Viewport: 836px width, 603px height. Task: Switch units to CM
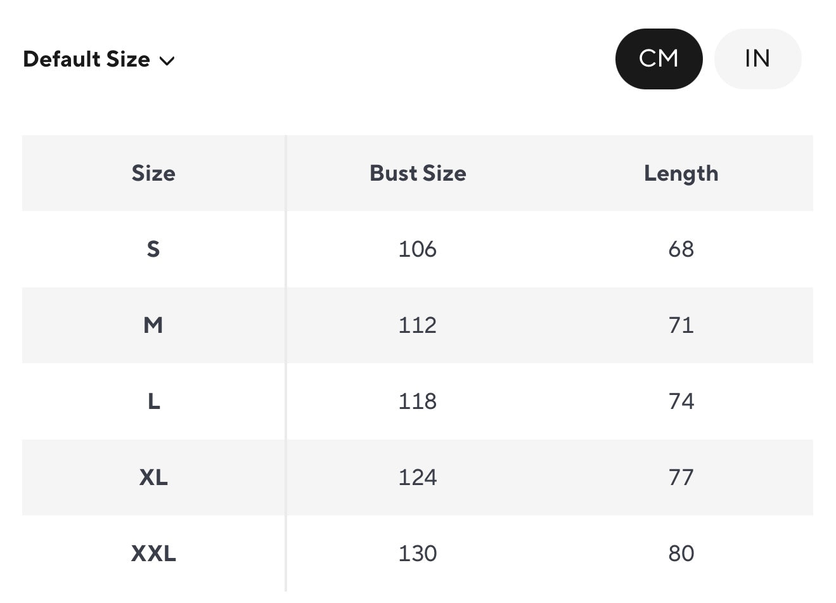click(x=659, y=59)
